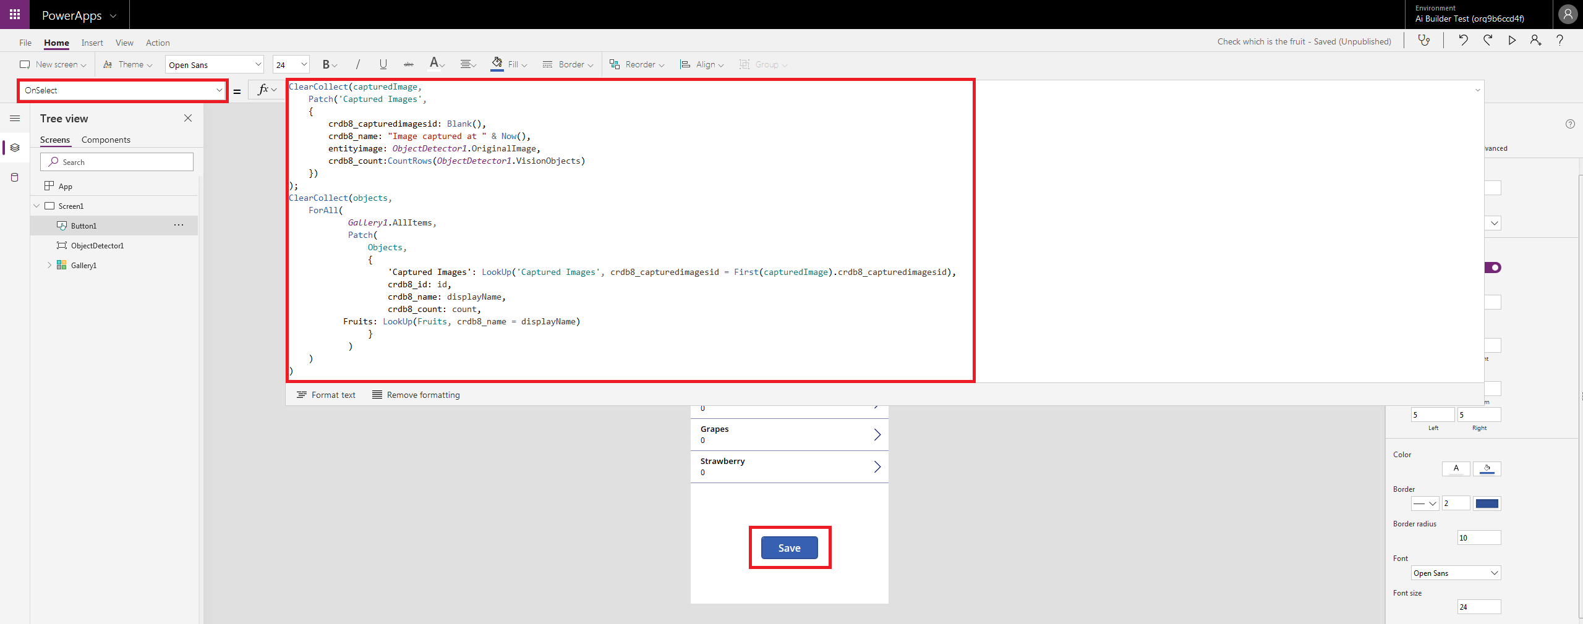This screenshot has height=624, width=1583.
Task: Click the Undo arrow icon
Action: coord(1463,41)
